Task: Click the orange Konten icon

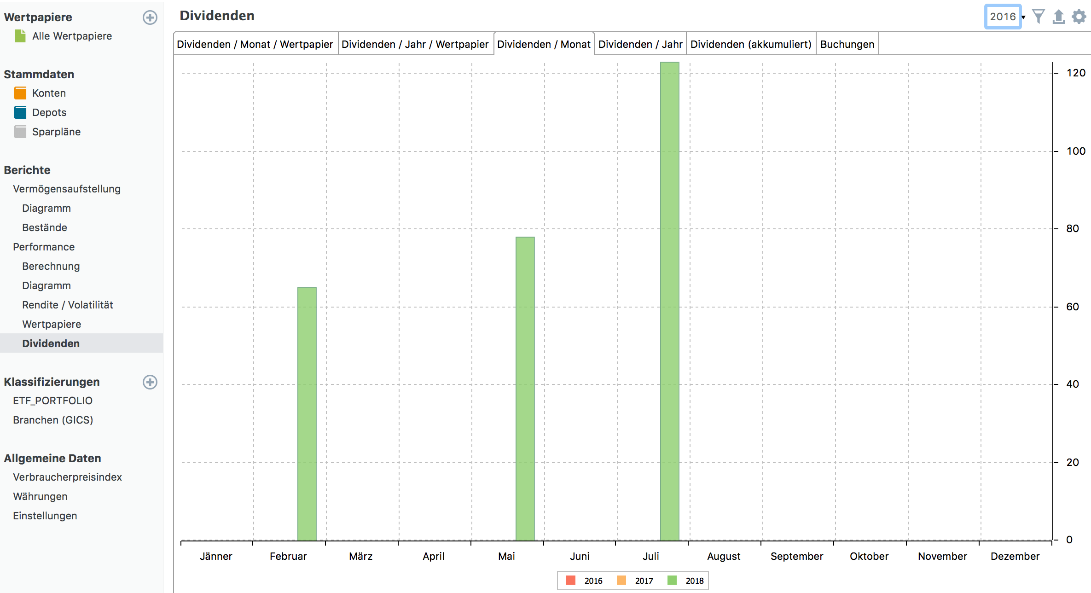Action: pos(20,93)
